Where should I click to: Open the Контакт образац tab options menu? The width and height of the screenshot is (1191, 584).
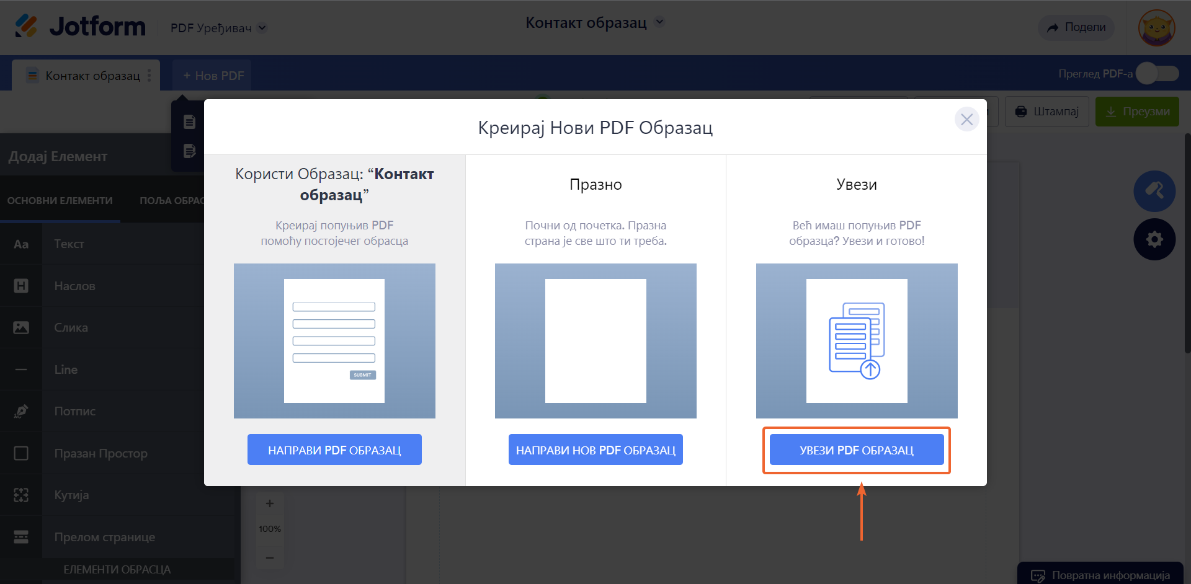149,76
